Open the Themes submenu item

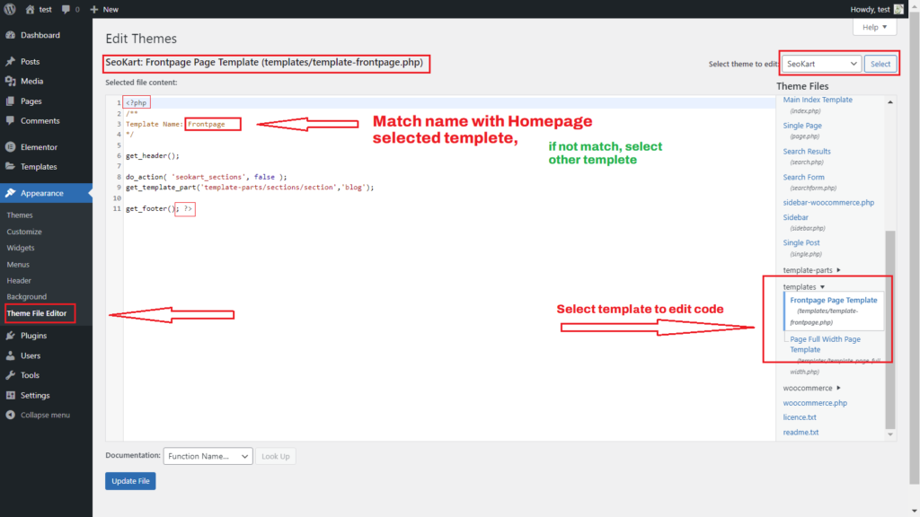point(20,215)
